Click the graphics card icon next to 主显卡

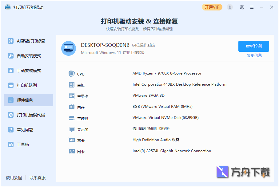72,96
